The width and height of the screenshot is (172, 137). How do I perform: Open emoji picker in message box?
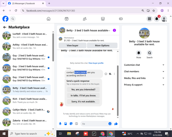pyautogui.click(x=110, y=124)
